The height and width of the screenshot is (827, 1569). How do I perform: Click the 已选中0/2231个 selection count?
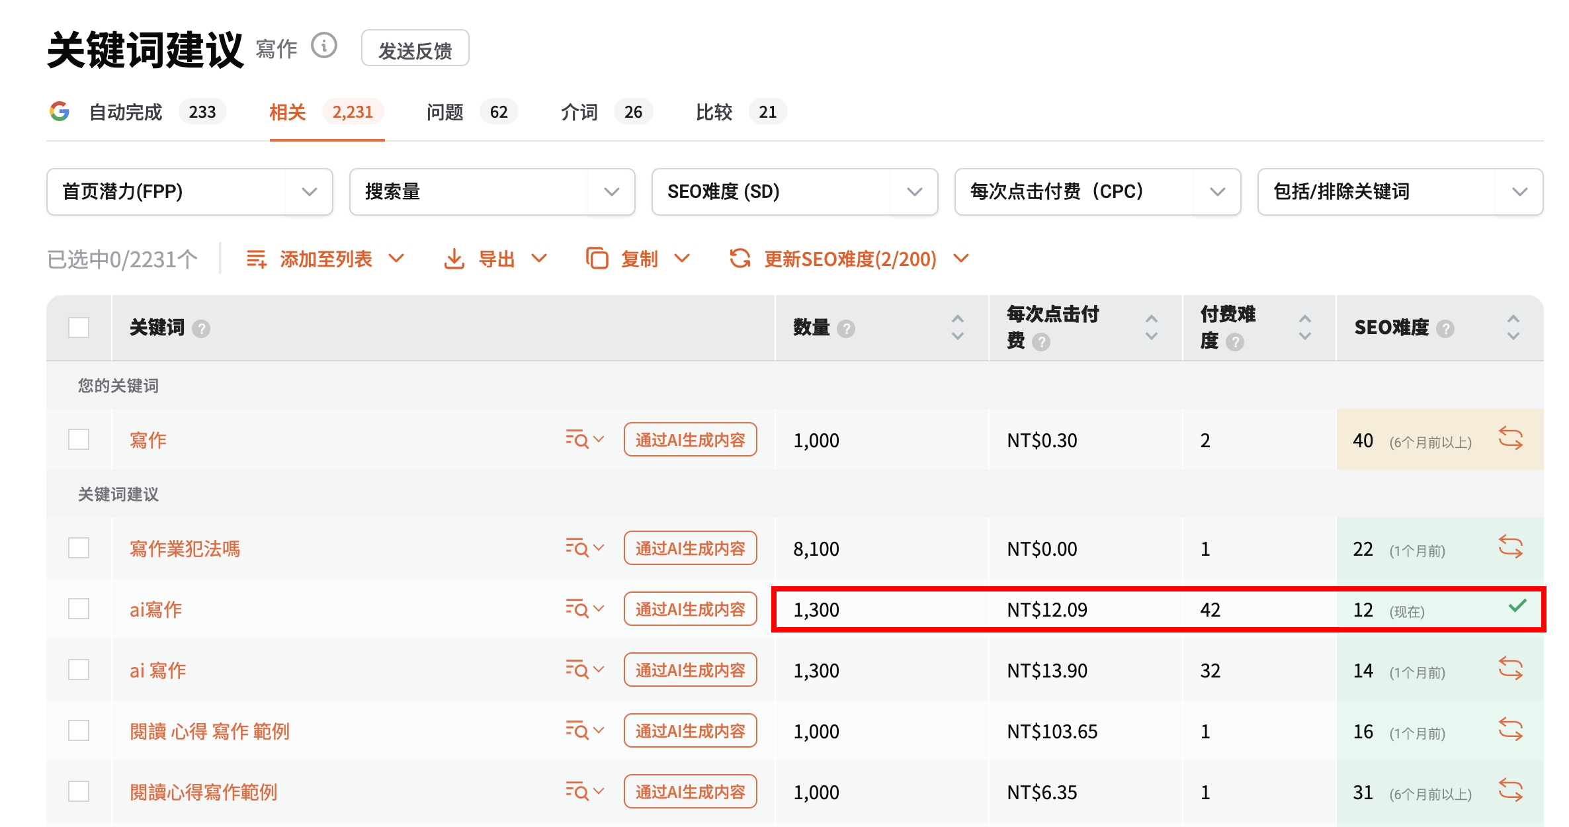[122, 259]
